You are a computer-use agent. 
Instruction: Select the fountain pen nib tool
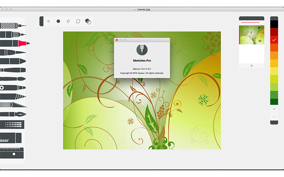coord(13,114)
